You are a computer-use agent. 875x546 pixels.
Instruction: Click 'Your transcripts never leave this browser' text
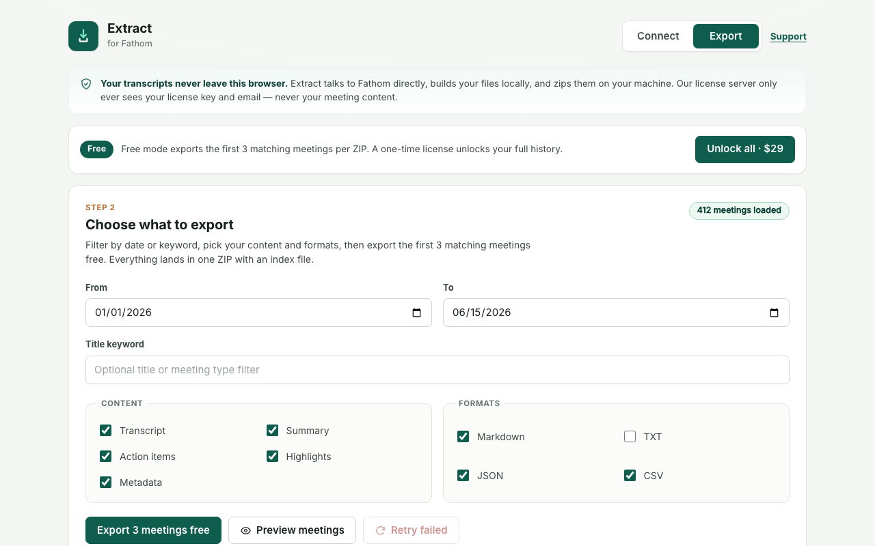point(194,84)
